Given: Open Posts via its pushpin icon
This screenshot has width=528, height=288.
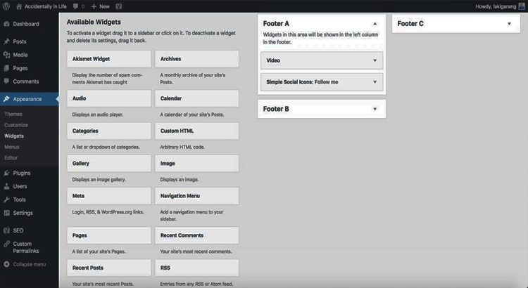Looking at the screenshot, I should 6,41.
